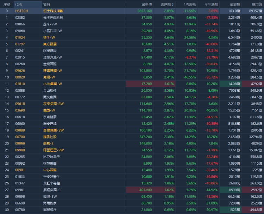The height and width of the screenshot is (214, 264).
Task: Open 舜宇光學科技 stock row
Action: click(53, 18)
